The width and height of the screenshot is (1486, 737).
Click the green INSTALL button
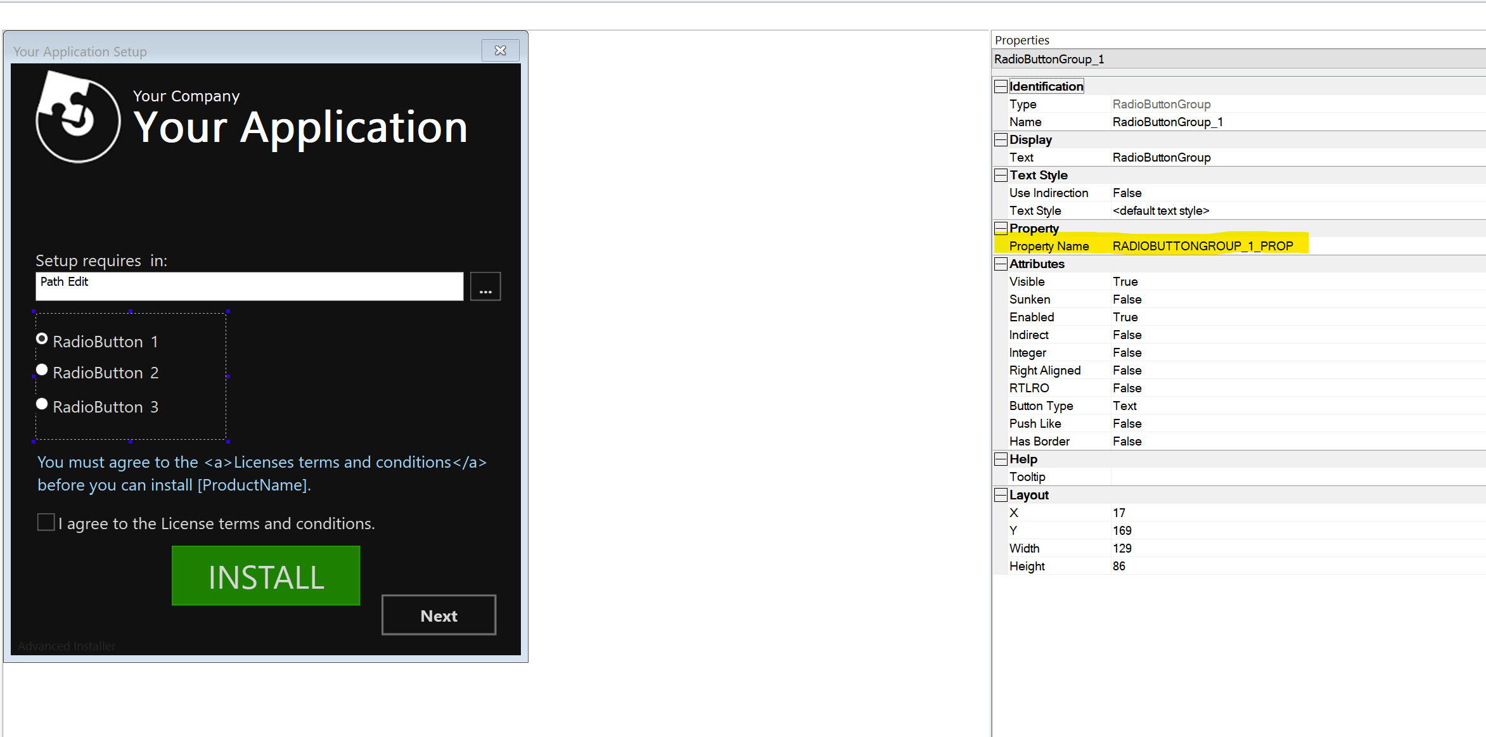pos(266,575)
